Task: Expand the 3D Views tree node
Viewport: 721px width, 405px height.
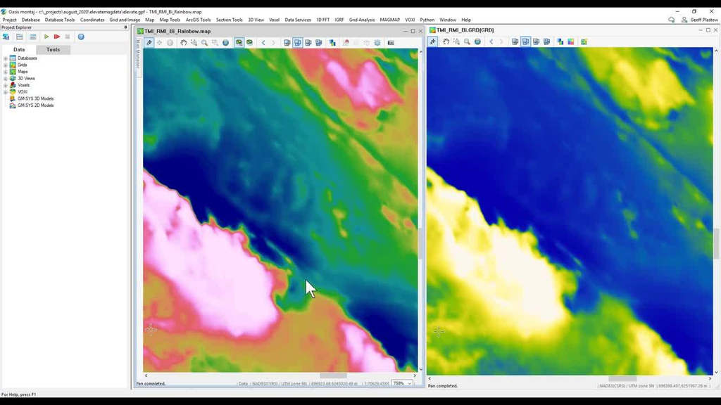Action: point(6,79)
